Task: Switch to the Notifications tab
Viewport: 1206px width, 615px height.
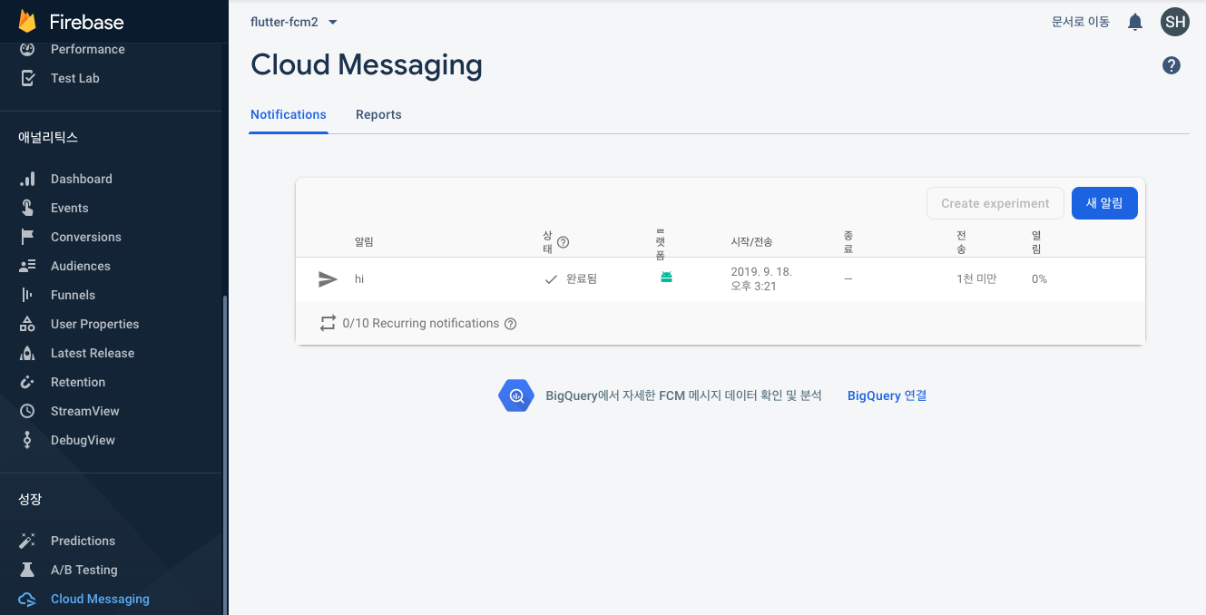Action: click(289, 114)
